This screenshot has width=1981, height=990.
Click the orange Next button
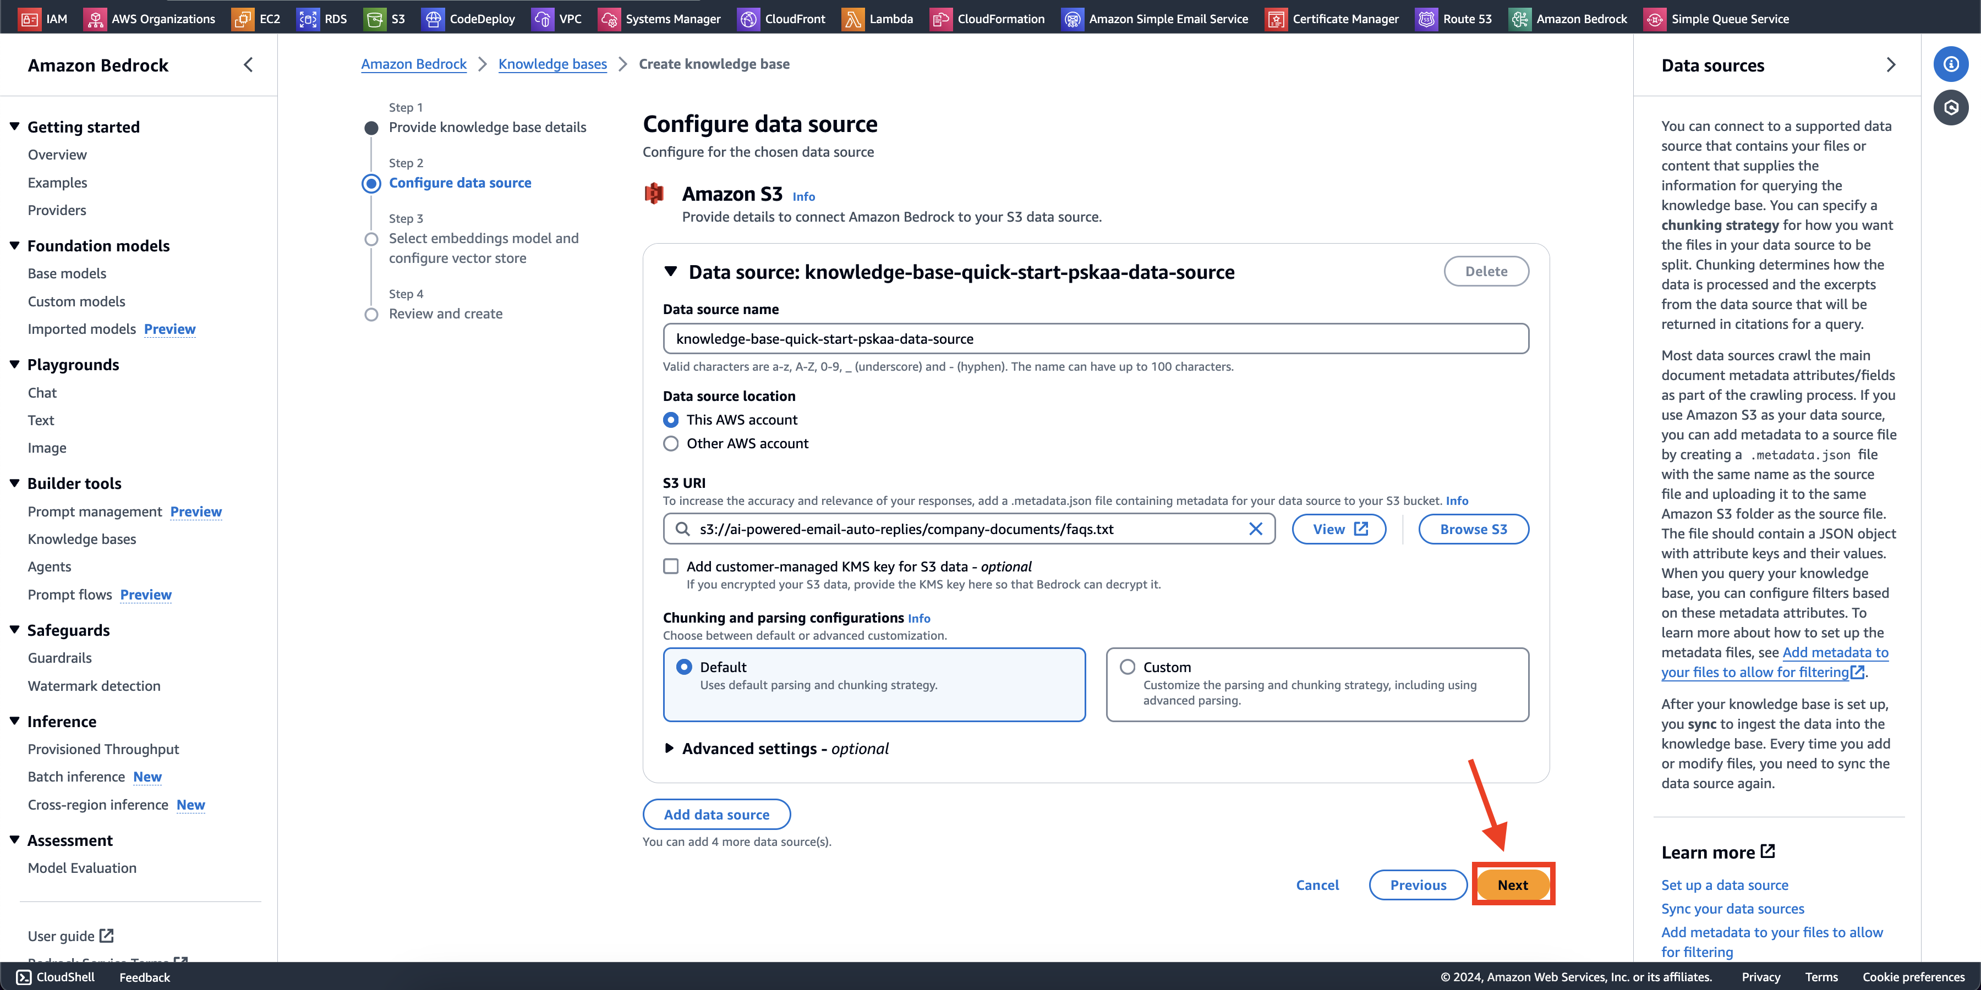[1512, 885]
